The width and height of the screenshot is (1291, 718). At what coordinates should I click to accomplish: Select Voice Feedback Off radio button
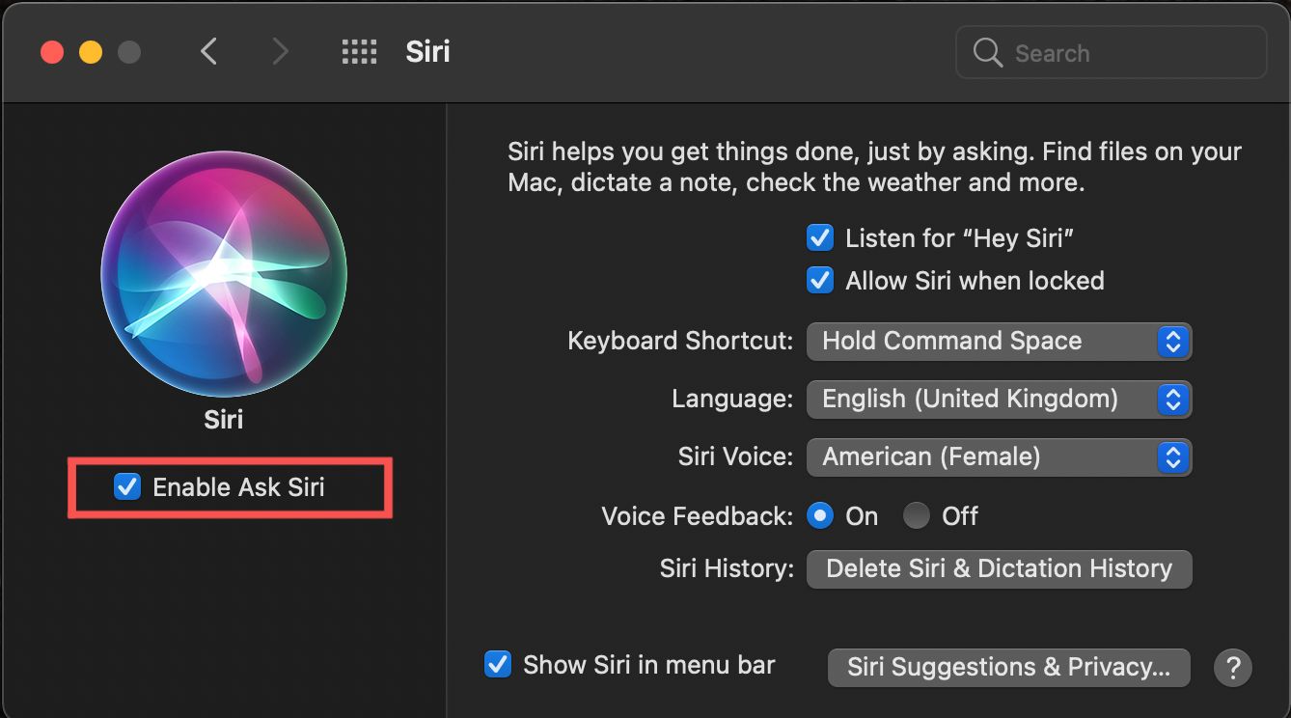(917, 515)
